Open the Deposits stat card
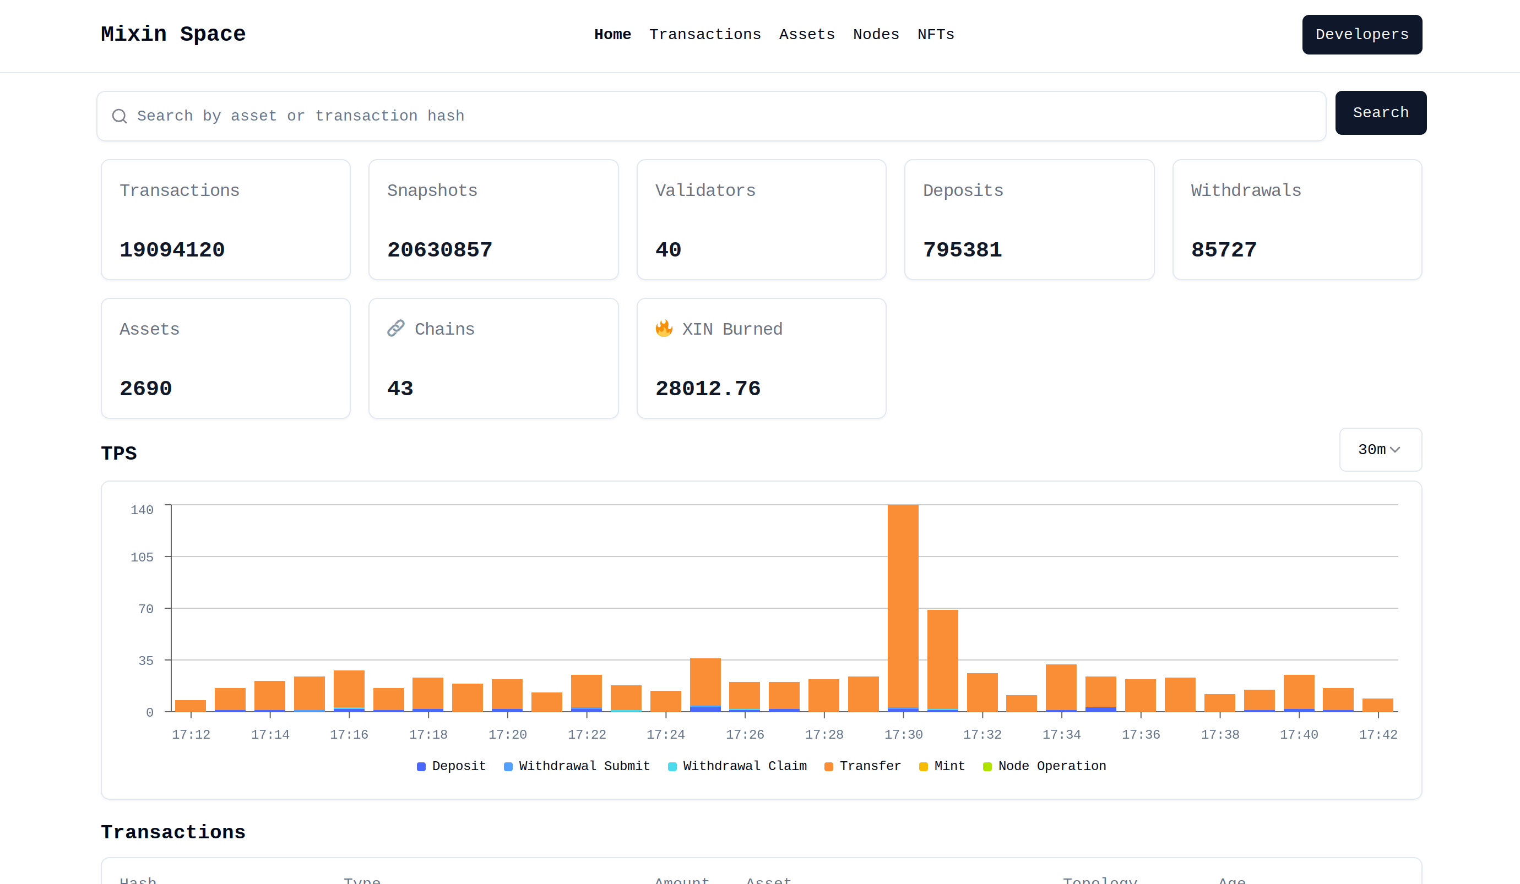 pyautogui.click(x=1029, y=220)
